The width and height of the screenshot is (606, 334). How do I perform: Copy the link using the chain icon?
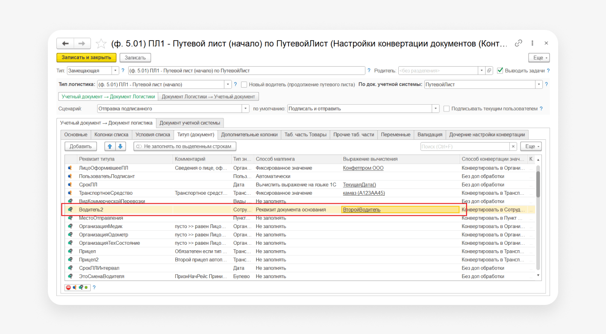click(x=518, y=43)
